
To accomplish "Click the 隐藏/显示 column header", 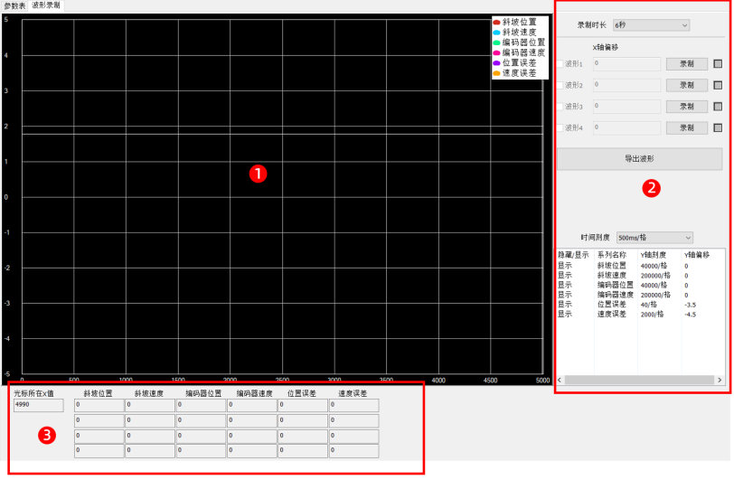I will 573,255.
